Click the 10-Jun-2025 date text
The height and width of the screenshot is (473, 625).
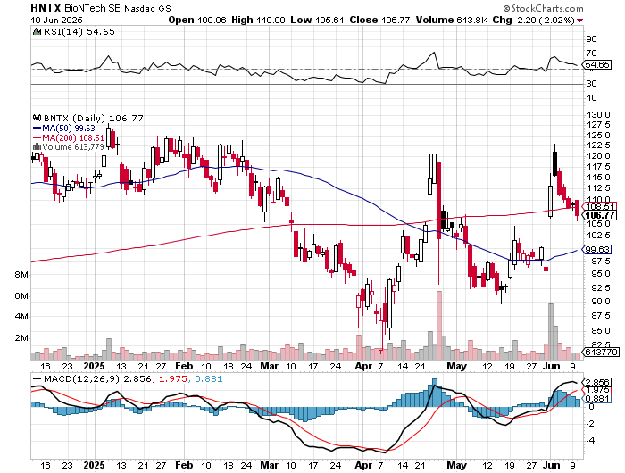tap(56, 21)
